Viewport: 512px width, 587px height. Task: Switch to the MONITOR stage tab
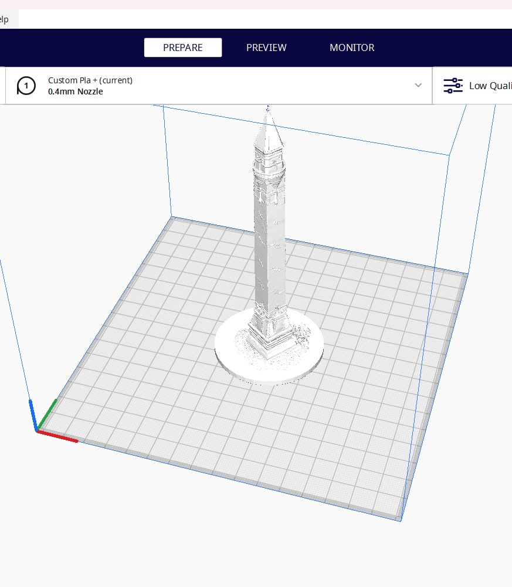[x=352, y=47]
